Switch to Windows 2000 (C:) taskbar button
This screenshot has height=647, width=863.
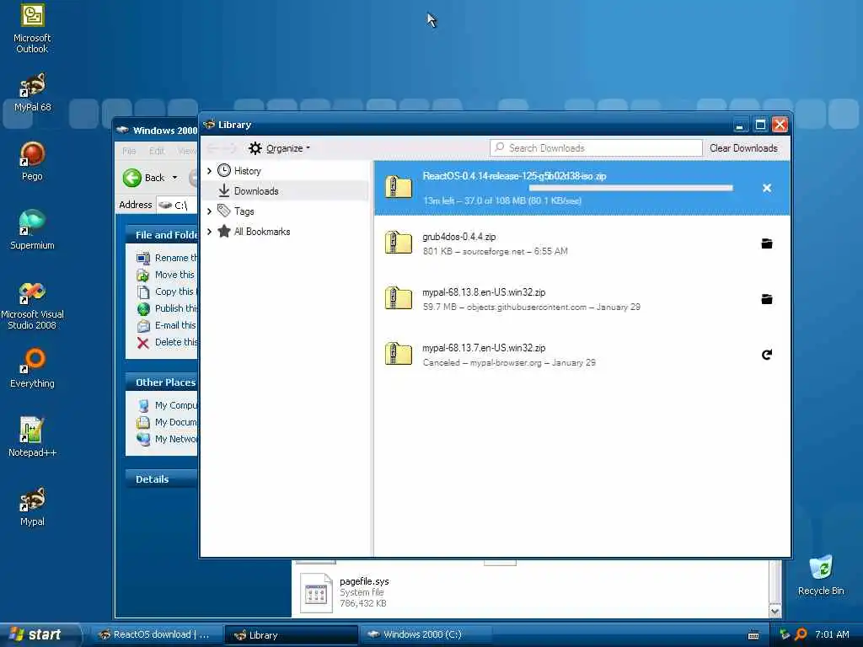(425, 635)
